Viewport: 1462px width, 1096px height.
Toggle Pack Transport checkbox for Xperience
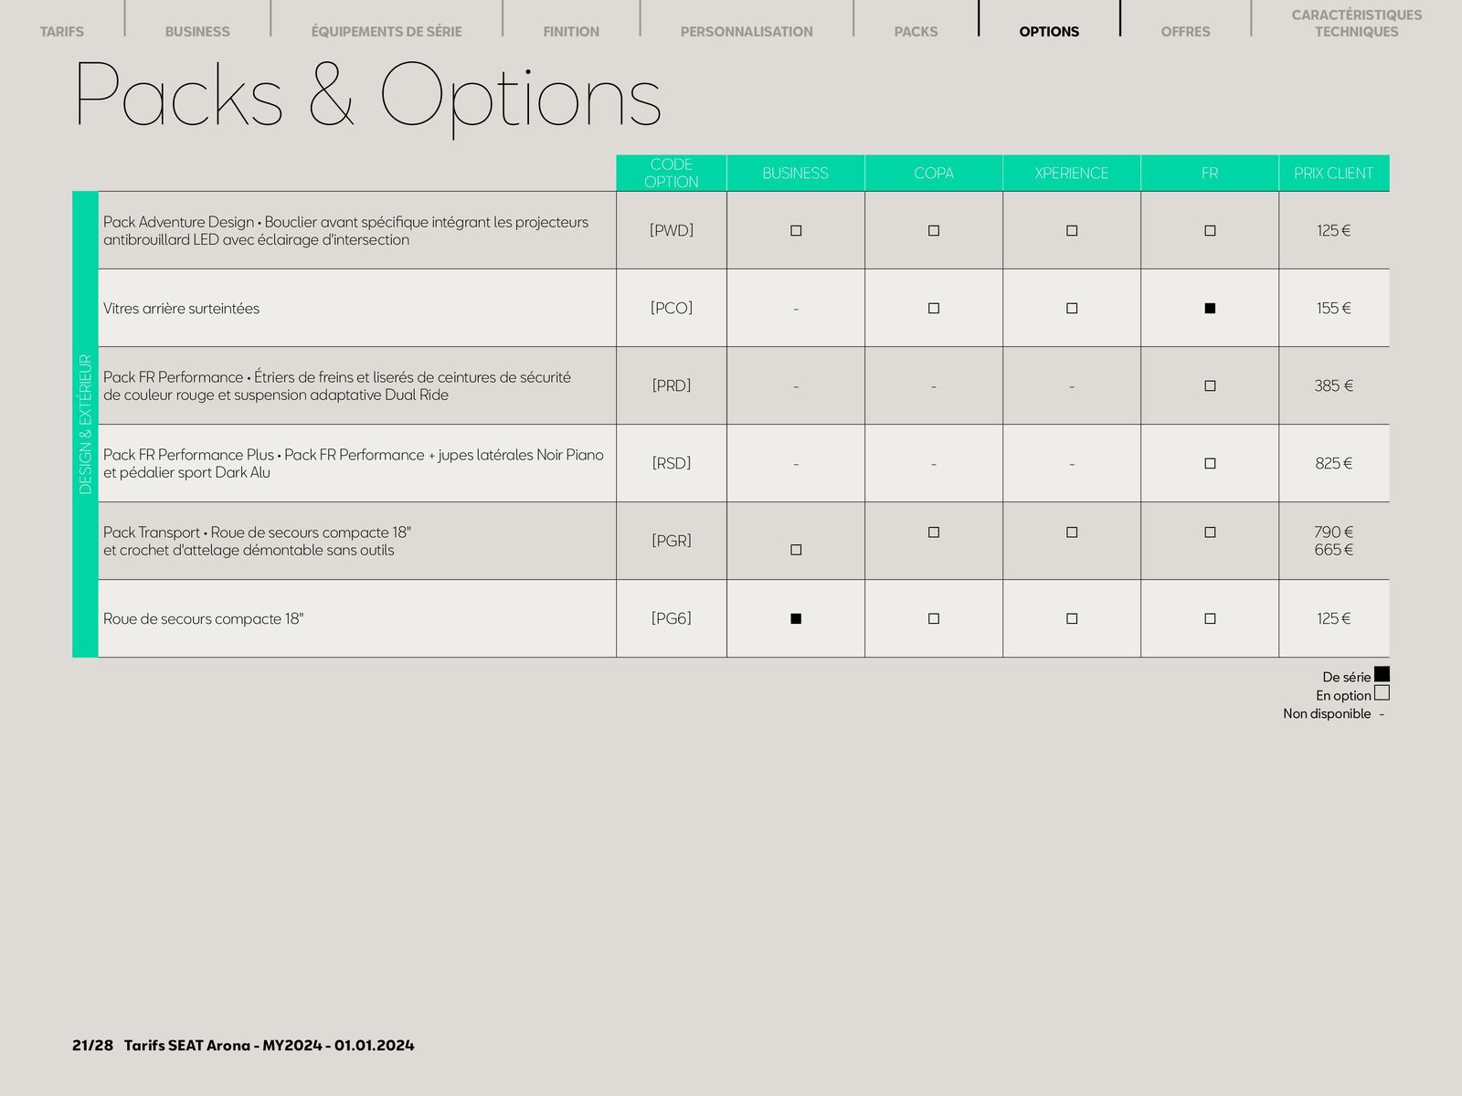click(x=1072, y=532)
